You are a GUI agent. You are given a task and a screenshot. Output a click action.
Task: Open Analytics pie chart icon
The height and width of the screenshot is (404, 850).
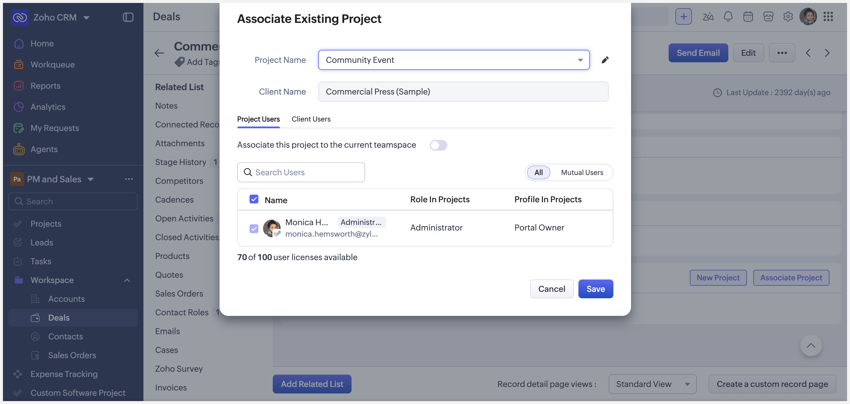pos(19,107)
